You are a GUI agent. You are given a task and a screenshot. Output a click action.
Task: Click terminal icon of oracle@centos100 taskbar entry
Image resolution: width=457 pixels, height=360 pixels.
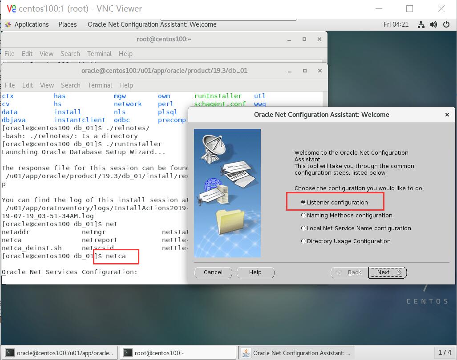click(10, 353)
